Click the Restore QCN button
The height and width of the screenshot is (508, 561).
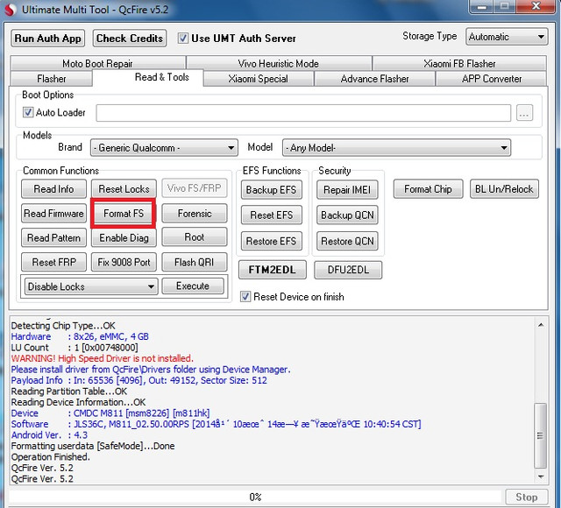coord(347,242)
